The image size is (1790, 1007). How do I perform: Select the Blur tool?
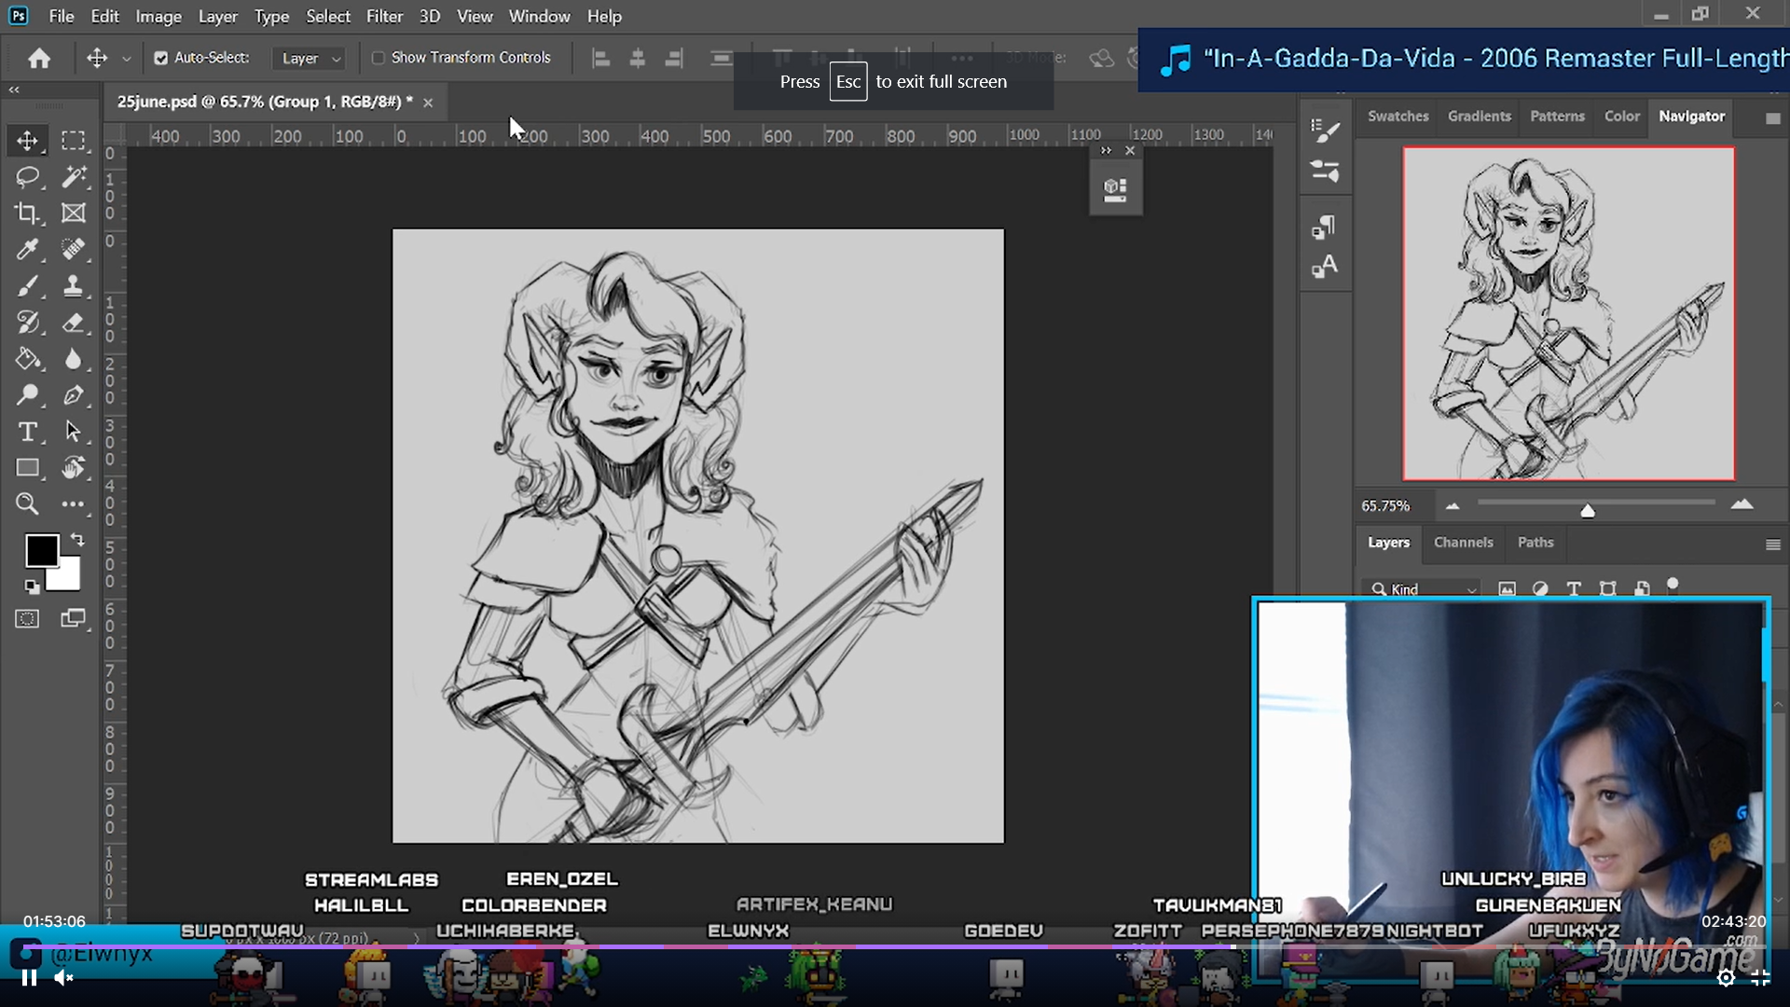pos(73,359)
